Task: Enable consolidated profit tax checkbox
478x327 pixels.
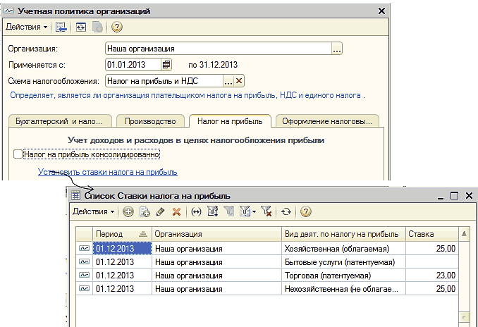Action: 18,154
